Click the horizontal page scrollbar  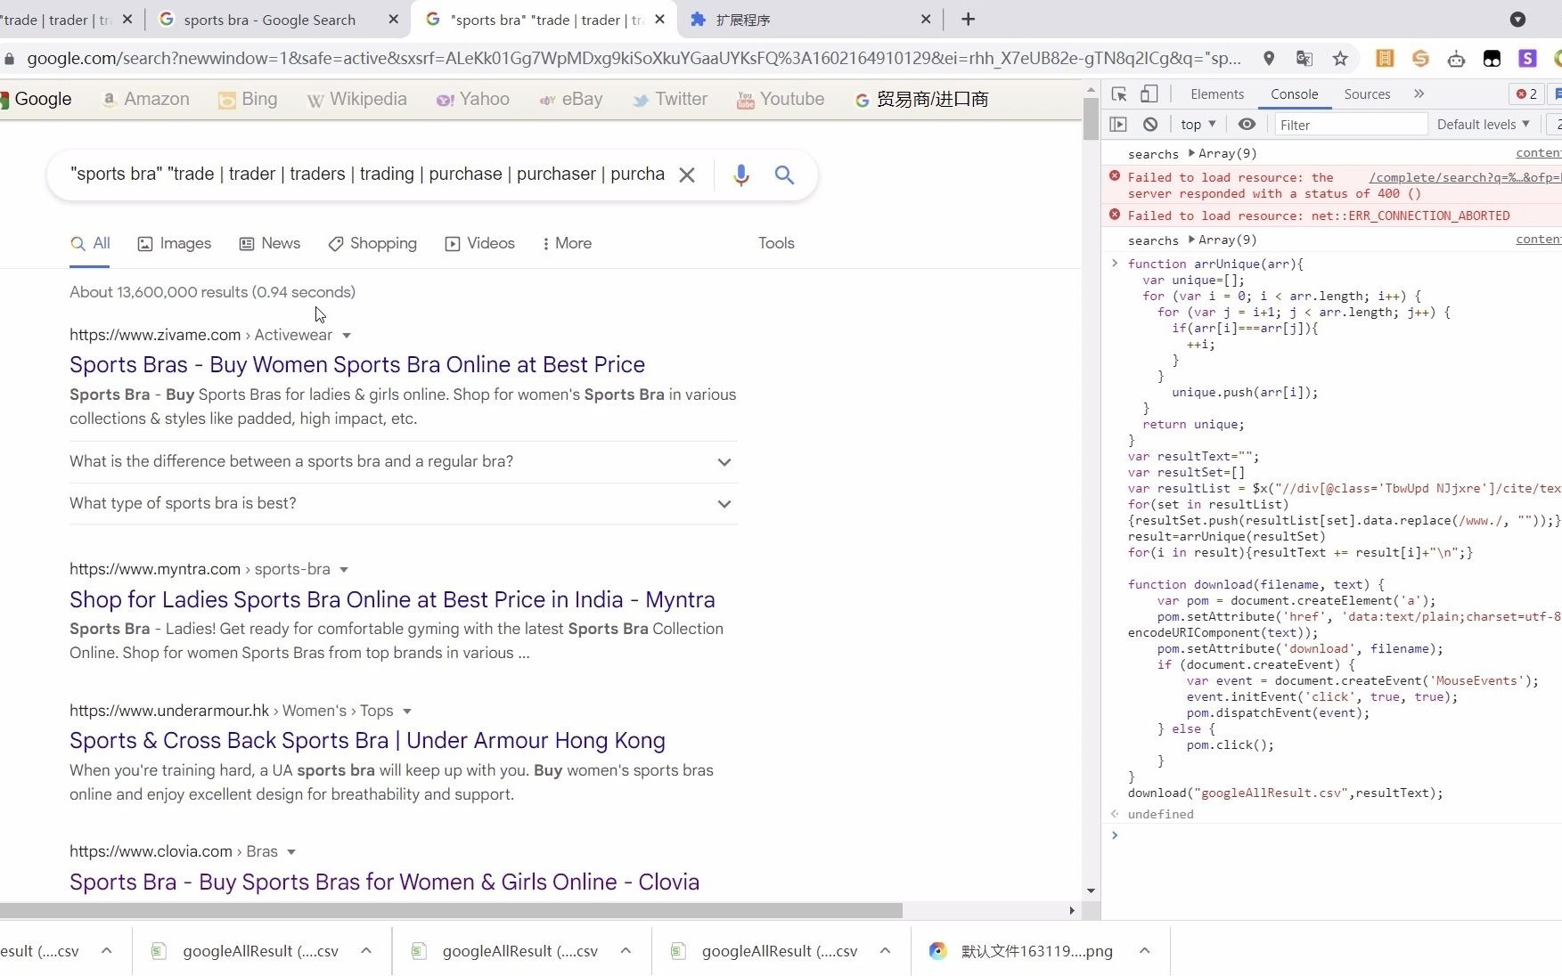[451, 910]
